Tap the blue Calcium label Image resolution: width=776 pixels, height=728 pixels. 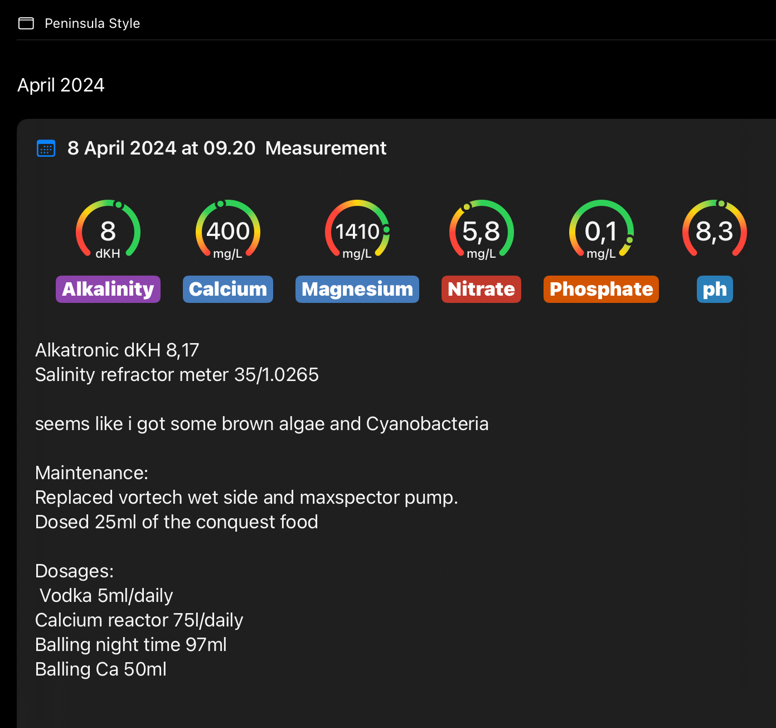[227, 290]
